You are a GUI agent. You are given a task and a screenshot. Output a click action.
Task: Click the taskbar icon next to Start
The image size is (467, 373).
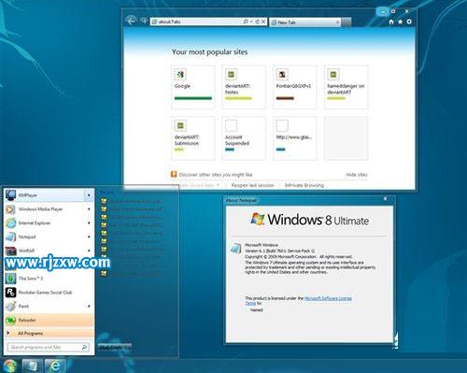click(x=32, y=366)
